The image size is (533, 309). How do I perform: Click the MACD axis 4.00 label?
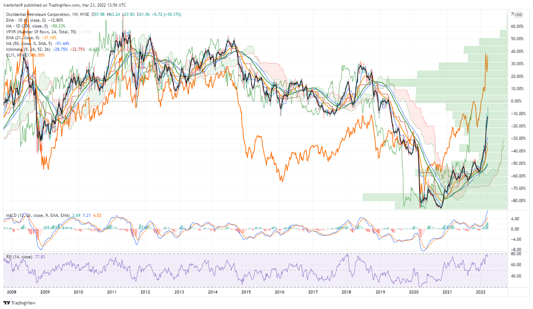(515, 219)
